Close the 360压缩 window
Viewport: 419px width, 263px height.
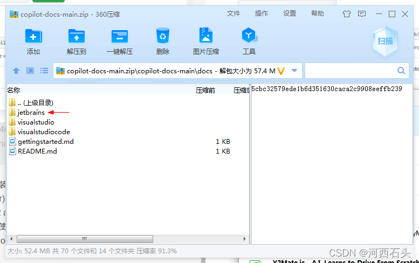405,14
